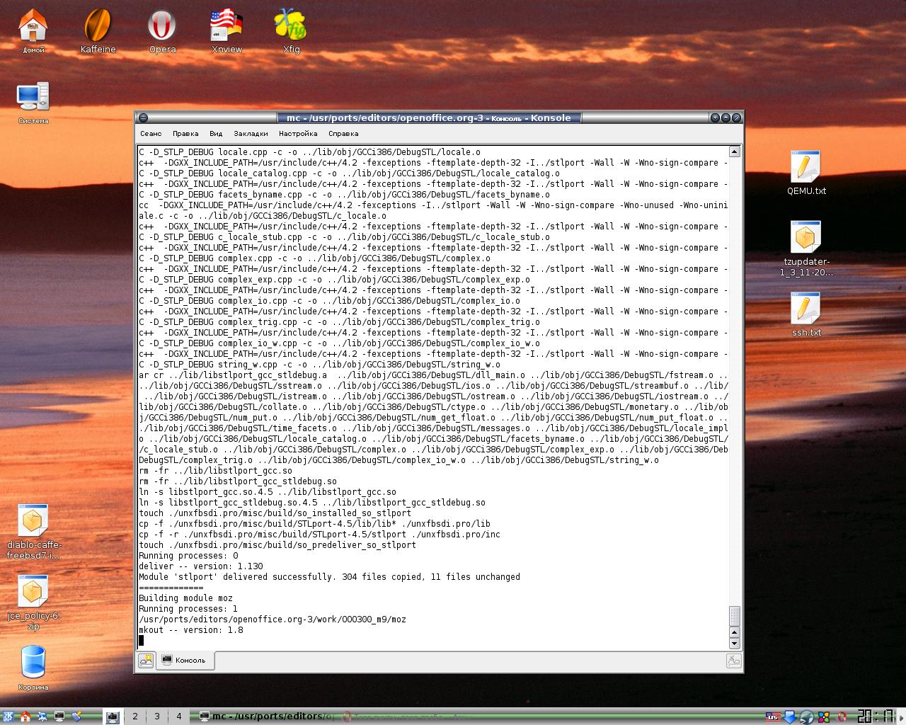Select the ssh.txt file icon
This screenshot has width=906, height=725.
pyautogui.click(x=805, y=314)
